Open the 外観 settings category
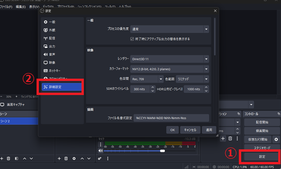 tap(62, 30)
